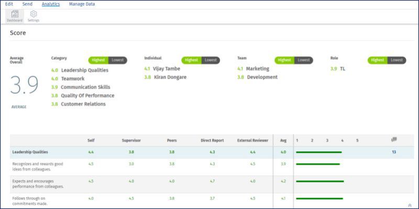Switch Individual toggle to Highest
The image size is (419, 209).
(191, 60)
